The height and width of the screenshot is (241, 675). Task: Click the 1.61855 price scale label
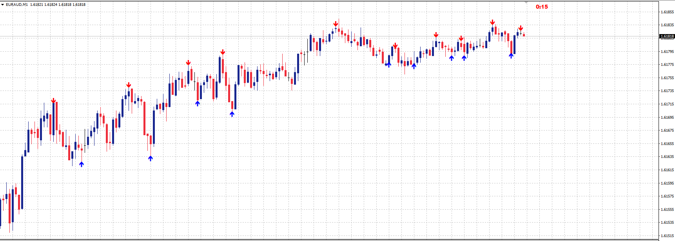tap(667, 12)
